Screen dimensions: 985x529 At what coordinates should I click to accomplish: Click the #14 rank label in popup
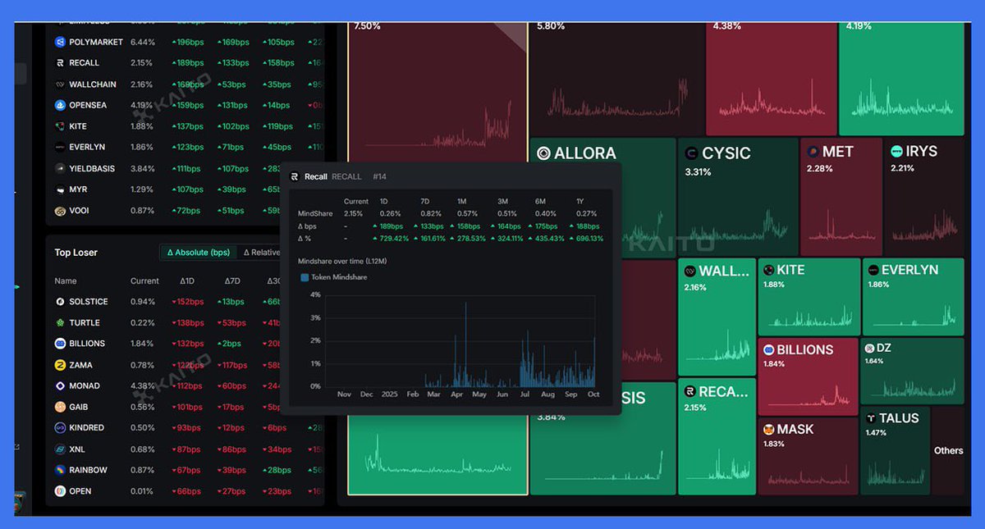point(379,176)
